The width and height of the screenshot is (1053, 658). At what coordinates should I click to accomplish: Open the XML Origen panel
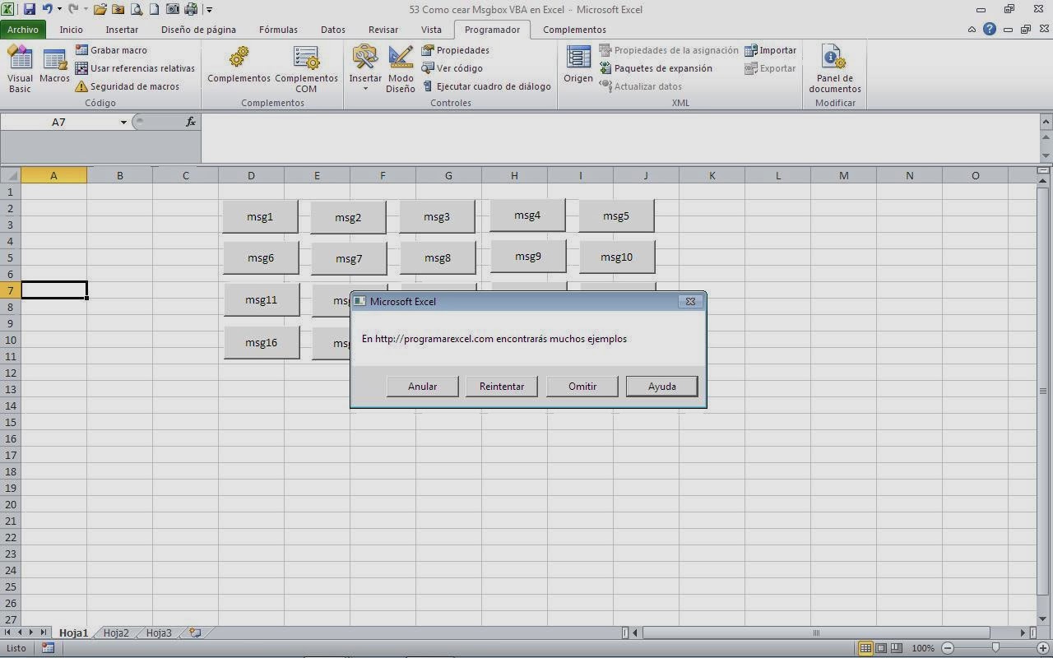[578, 65]
